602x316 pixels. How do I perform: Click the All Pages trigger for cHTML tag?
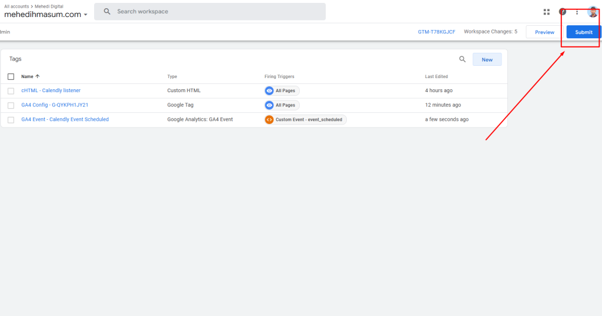(282, 91)
